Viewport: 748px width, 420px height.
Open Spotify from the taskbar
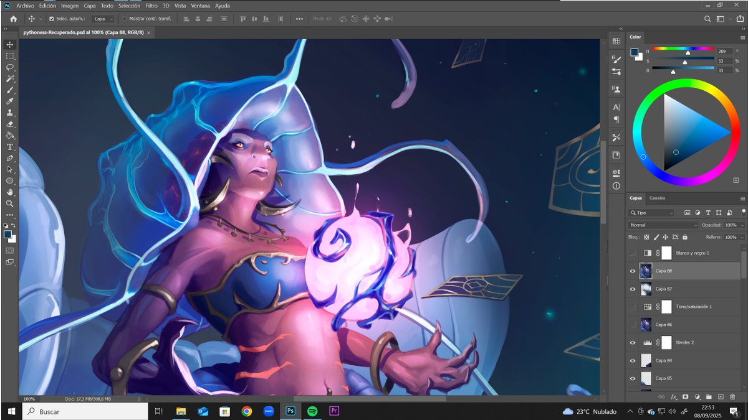click(312, 411)
